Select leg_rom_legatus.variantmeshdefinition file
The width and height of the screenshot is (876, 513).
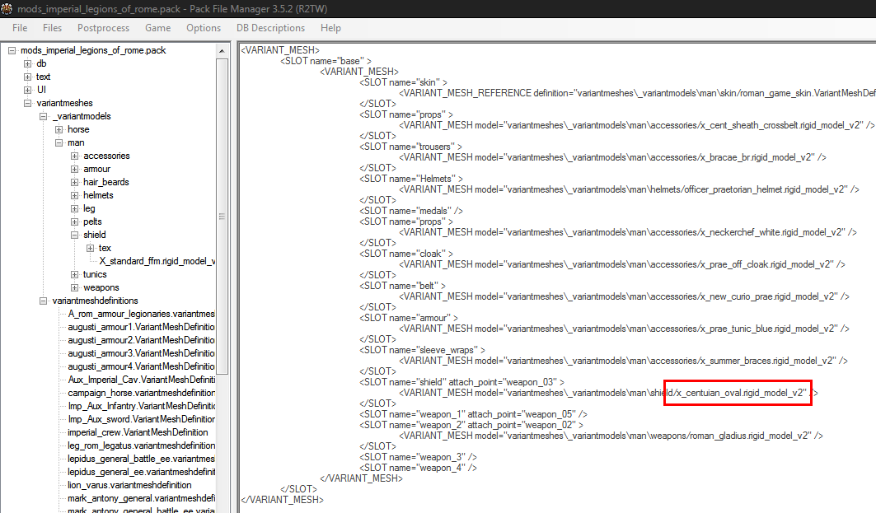142,445
